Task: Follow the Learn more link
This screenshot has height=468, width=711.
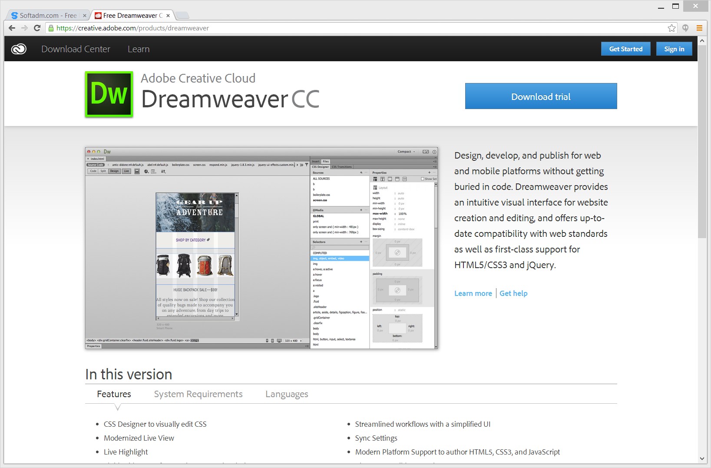Action: click(473, 293)
